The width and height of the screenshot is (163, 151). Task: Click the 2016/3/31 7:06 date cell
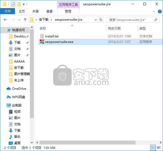119,36
